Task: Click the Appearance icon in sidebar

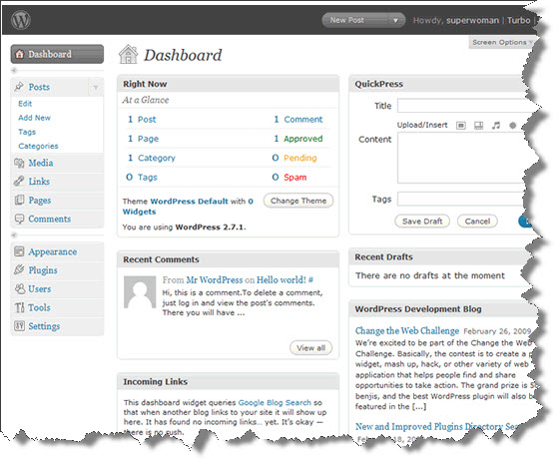Action: 19,251
